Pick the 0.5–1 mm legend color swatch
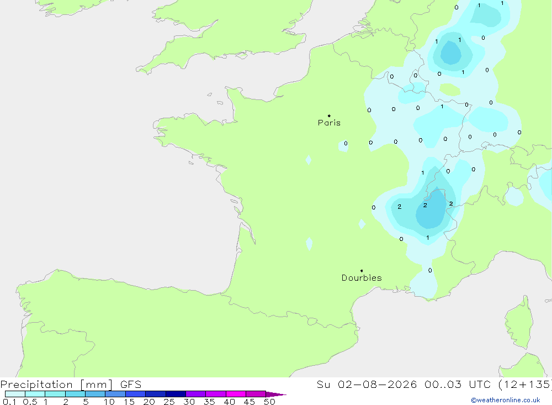 [x=35, y=394]
